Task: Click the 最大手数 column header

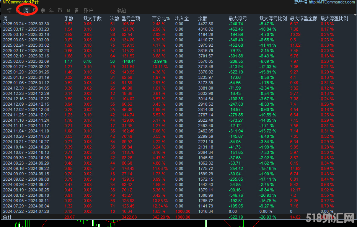Action: (93, 18)
